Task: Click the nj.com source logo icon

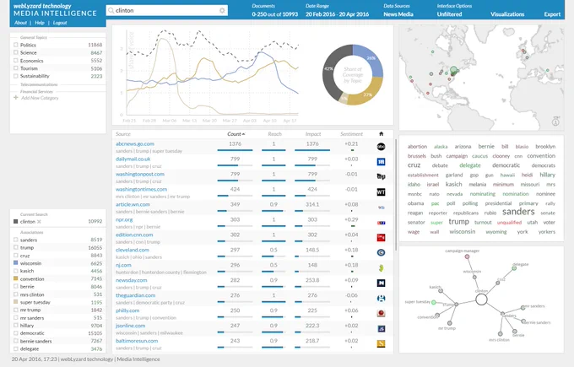Action: [381, 267]
